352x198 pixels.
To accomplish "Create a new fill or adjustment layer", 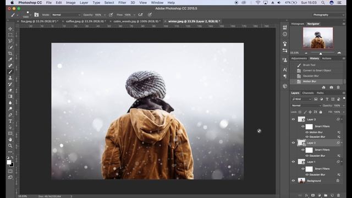I will pos(319,195).
